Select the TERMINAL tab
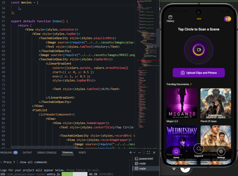This screenshot has width=238, height=176. click(68, 153)
